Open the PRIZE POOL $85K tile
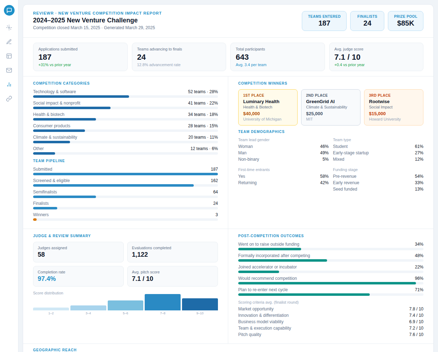 [405, 21]
